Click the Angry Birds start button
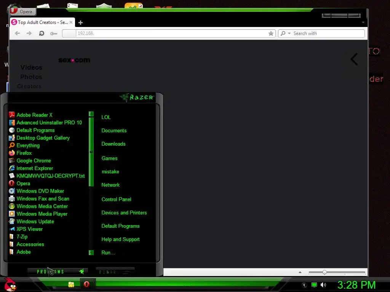The width and height of the screenshot is (390, 292). pos(10,284)
